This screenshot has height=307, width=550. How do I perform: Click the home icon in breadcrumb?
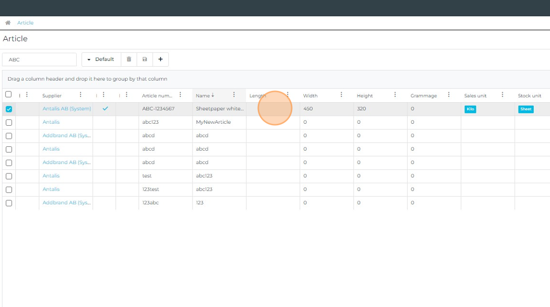[8, 23]
